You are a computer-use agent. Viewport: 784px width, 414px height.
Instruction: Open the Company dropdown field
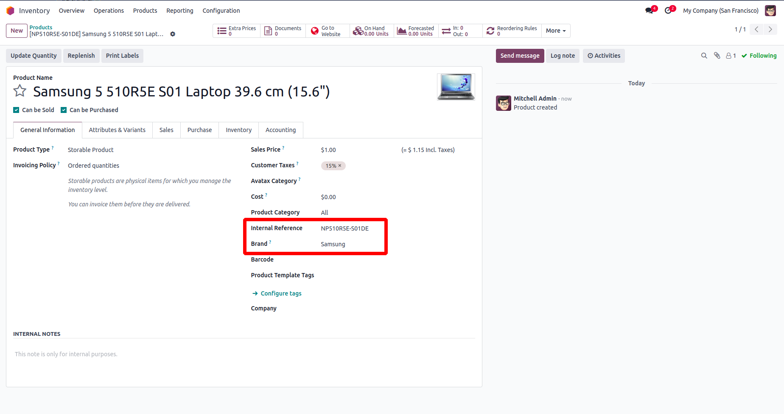pos(398,309)
